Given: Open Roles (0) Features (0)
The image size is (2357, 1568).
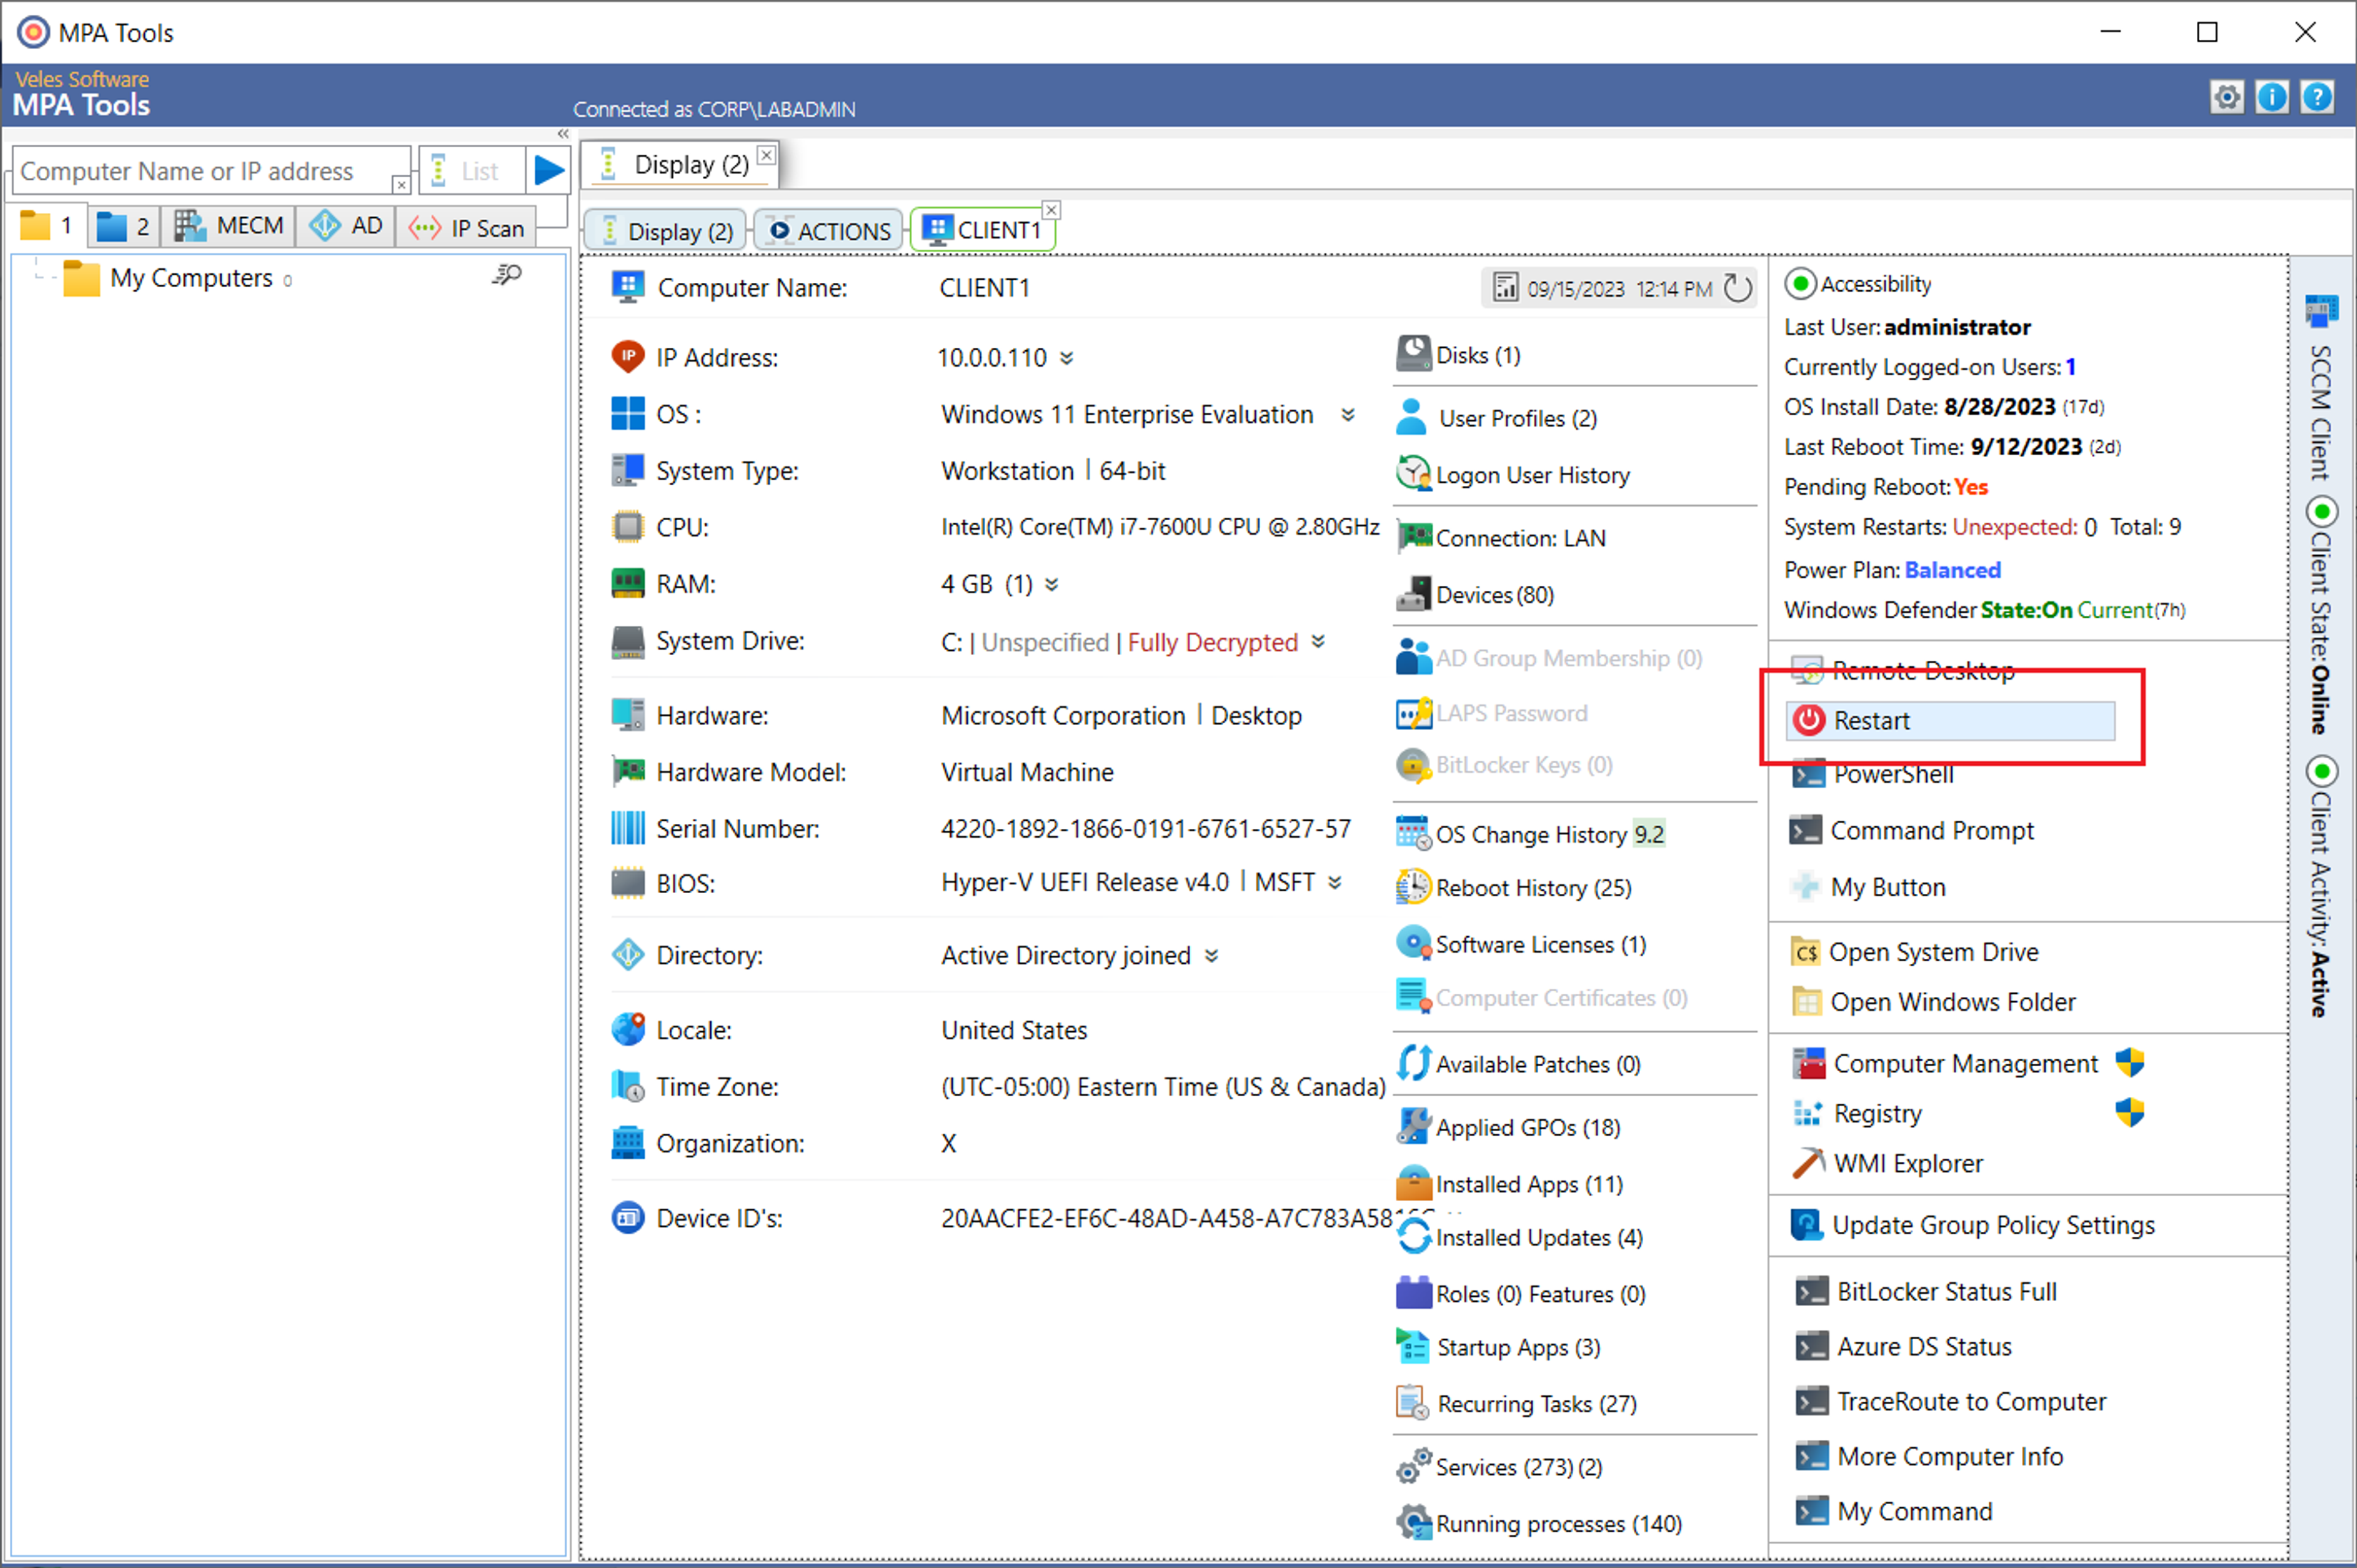Looking at the screenshot, I should click(1522, 1294).
